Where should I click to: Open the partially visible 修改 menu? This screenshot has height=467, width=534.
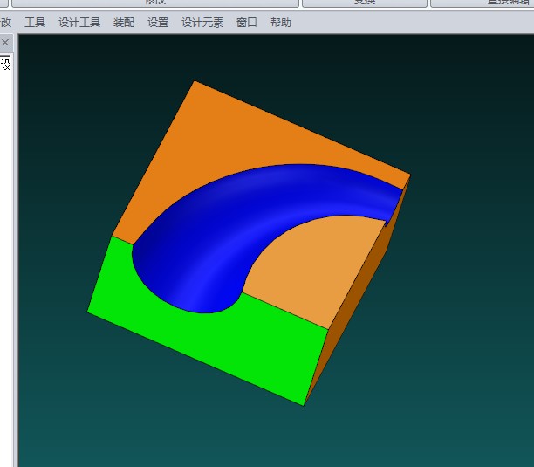pos(6,23)
